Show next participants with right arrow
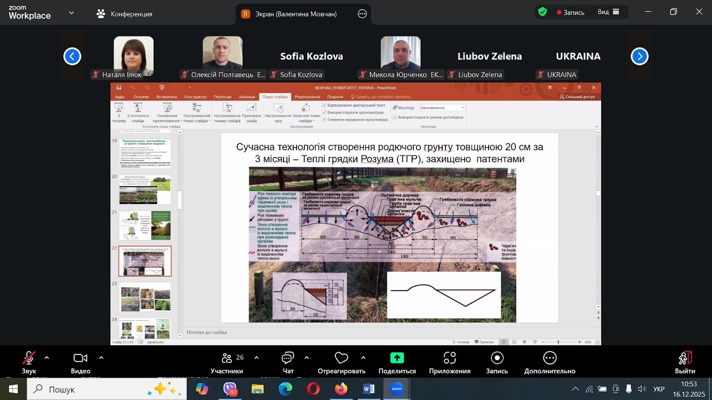The height and width of the screenshot is (400, 712). [x=639, y=56]
